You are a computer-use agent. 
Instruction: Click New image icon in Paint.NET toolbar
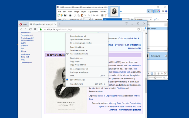point(59,15)
